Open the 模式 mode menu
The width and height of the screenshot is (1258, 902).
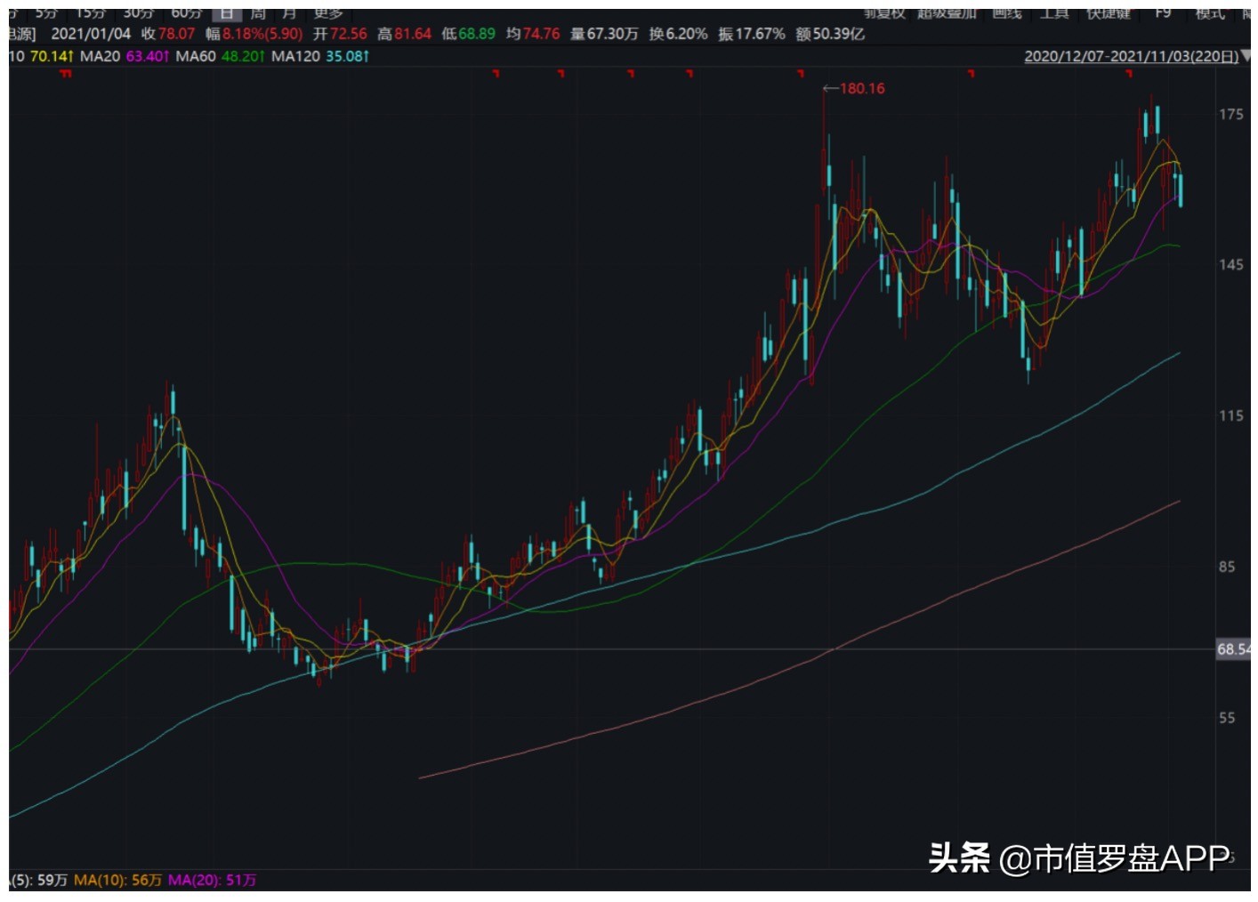click(1210, 13)
